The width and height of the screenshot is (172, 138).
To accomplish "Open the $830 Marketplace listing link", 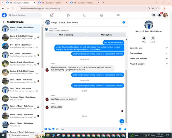I will [x=59, y=31].
